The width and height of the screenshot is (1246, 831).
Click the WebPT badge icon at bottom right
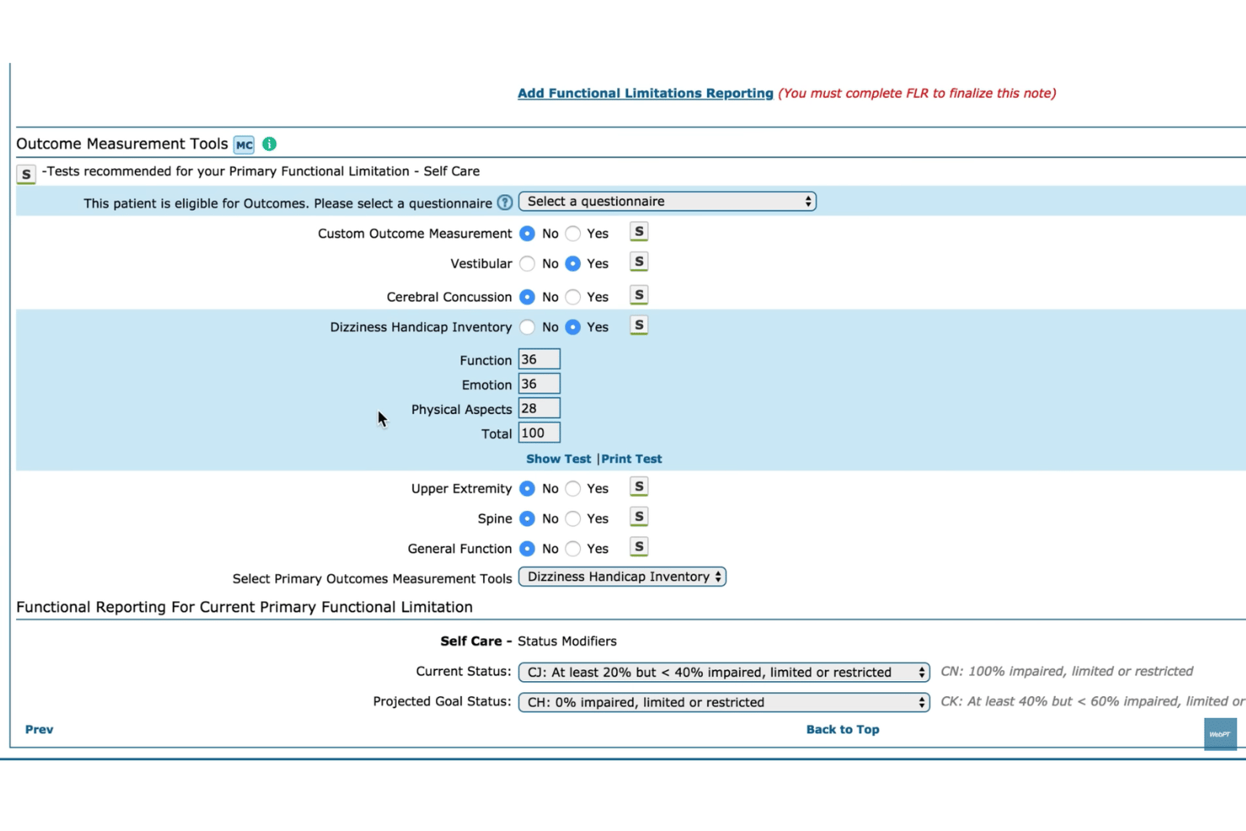[x=1220, y=734]
